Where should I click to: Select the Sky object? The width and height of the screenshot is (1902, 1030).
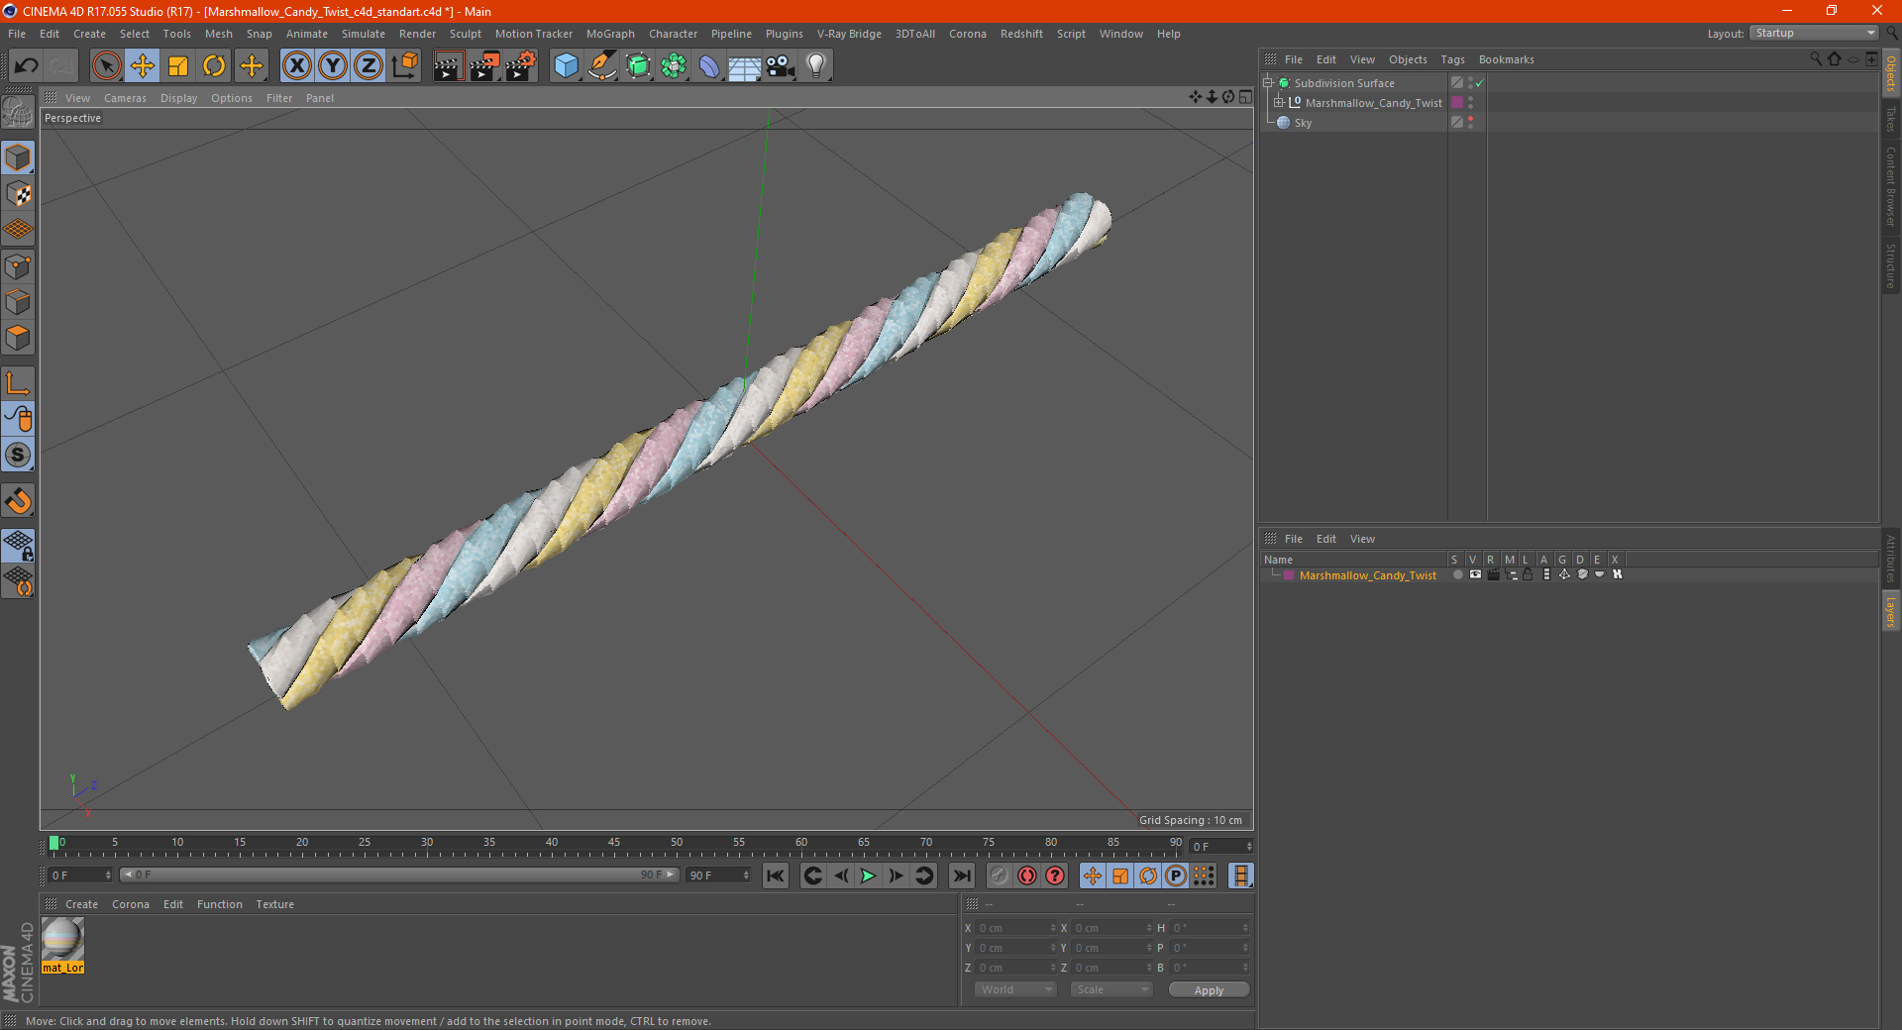(1303, 123)
